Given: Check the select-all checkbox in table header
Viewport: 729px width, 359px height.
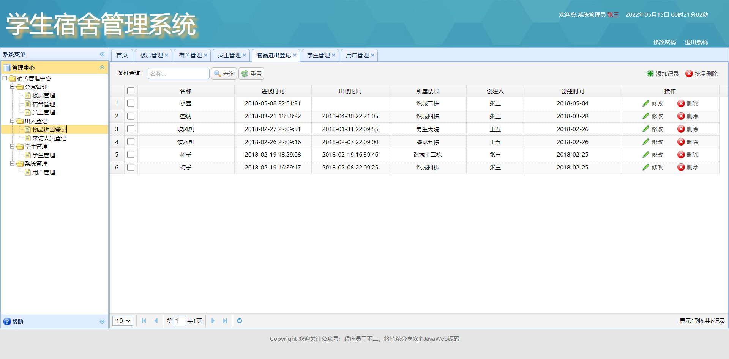Looking at the screenshot, I should click(x=131, y=91).
